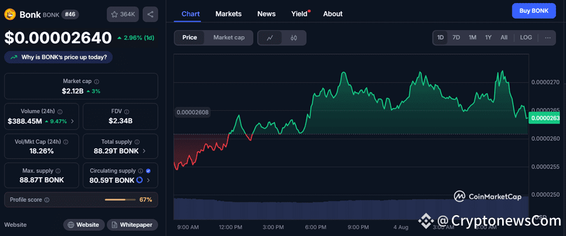
Task: Expand Volume (24h) details chevron
Action: 72,121
